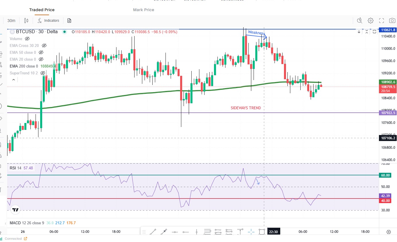Select the arrow line drawing tool

click(x=164, y=232)
